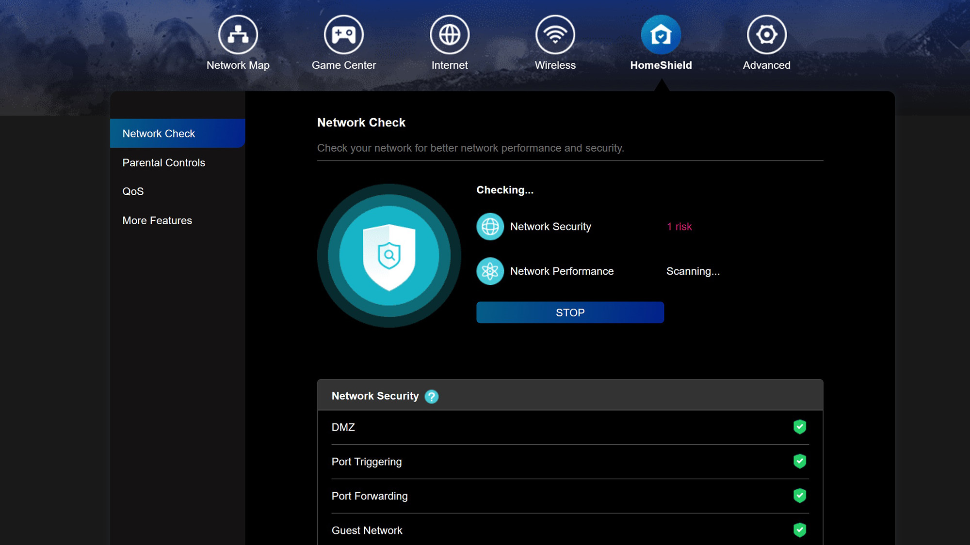Select the HomeShield house icon
Viewport: 970px width, 545px height.
click(x=661, y=35)
